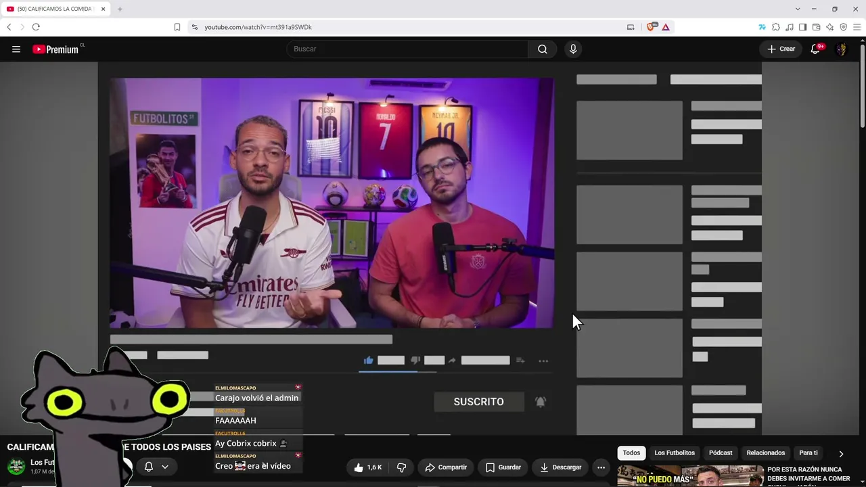Expand the subscription notification bell dropdown

156,467
